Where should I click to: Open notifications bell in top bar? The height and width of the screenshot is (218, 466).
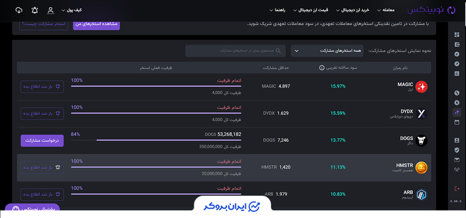coord(35,10)
